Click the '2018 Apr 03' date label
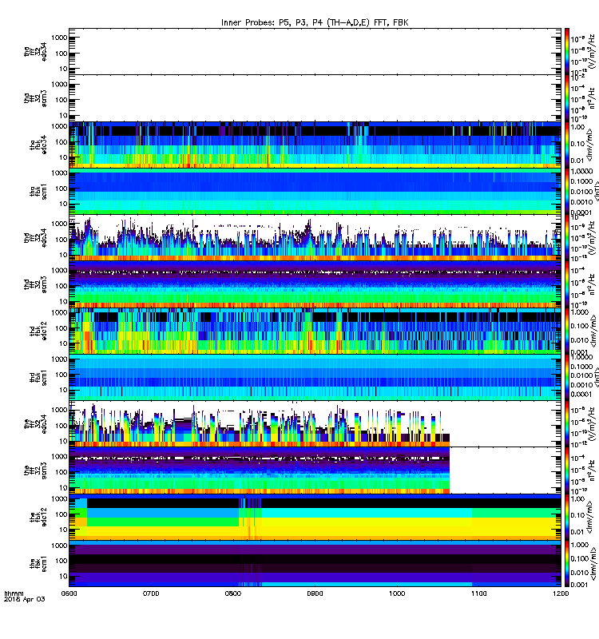 point(25,599)
